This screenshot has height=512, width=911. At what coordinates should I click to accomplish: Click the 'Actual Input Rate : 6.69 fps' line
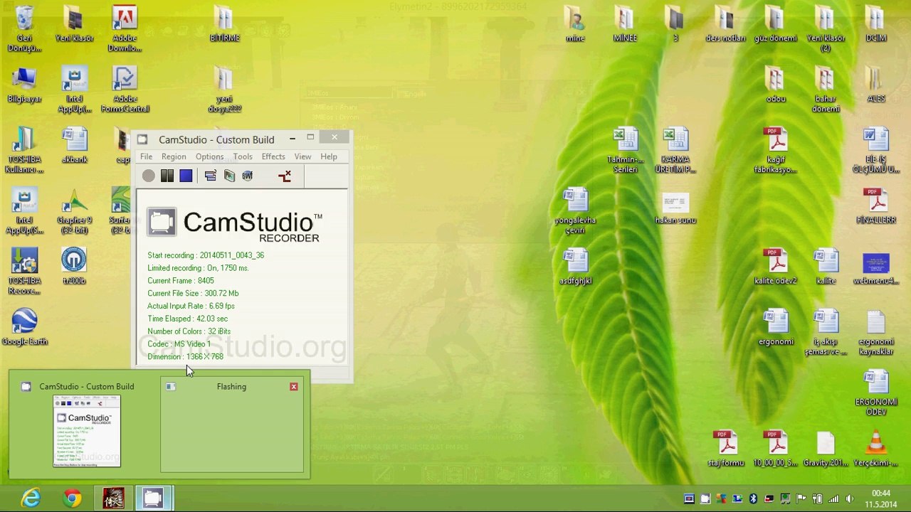click(191, 306)
